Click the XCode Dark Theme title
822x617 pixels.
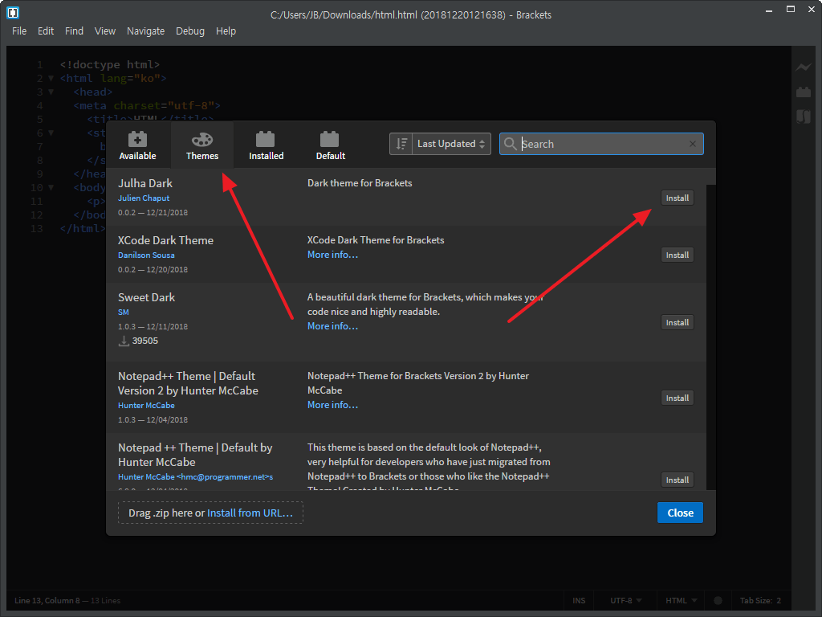165,240
